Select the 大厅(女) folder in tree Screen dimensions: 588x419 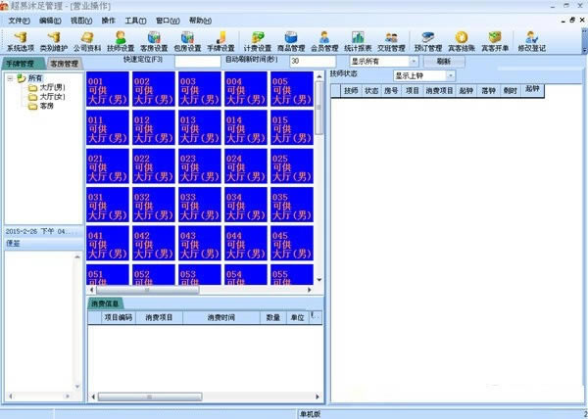(46, 97)
